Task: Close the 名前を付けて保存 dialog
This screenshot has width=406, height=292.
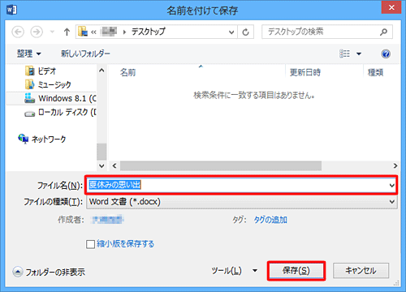Action: (391, 7)
